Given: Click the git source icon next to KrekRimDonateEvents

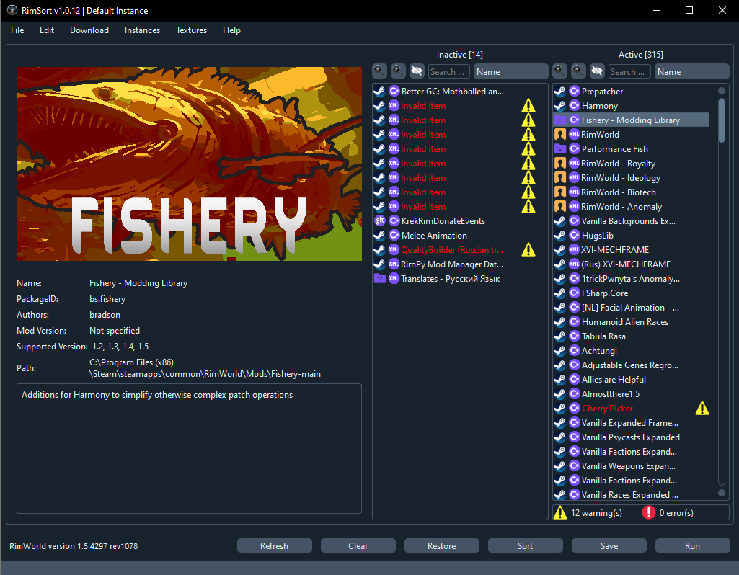Looking at the screenshot, I should [x=379, y=221].
